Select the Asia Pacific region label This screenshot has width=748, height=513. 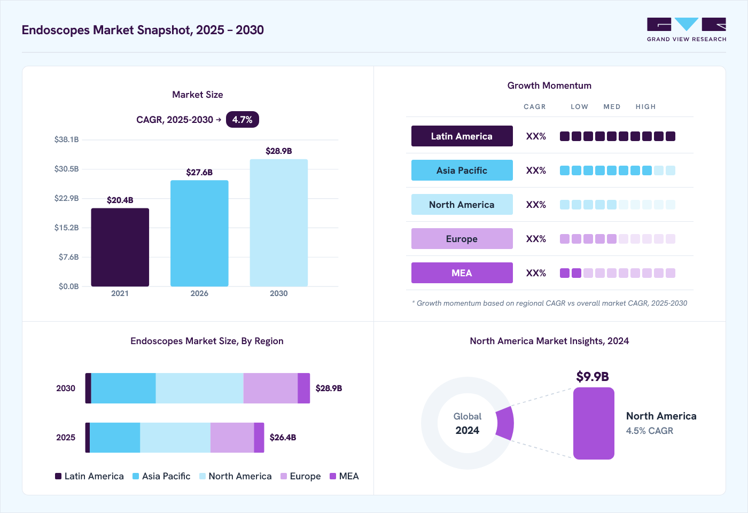(x=462, y=170)
